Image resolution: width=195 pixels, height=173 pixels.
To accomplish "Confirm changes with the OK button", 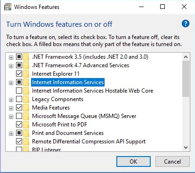I will tap(133, 161).
